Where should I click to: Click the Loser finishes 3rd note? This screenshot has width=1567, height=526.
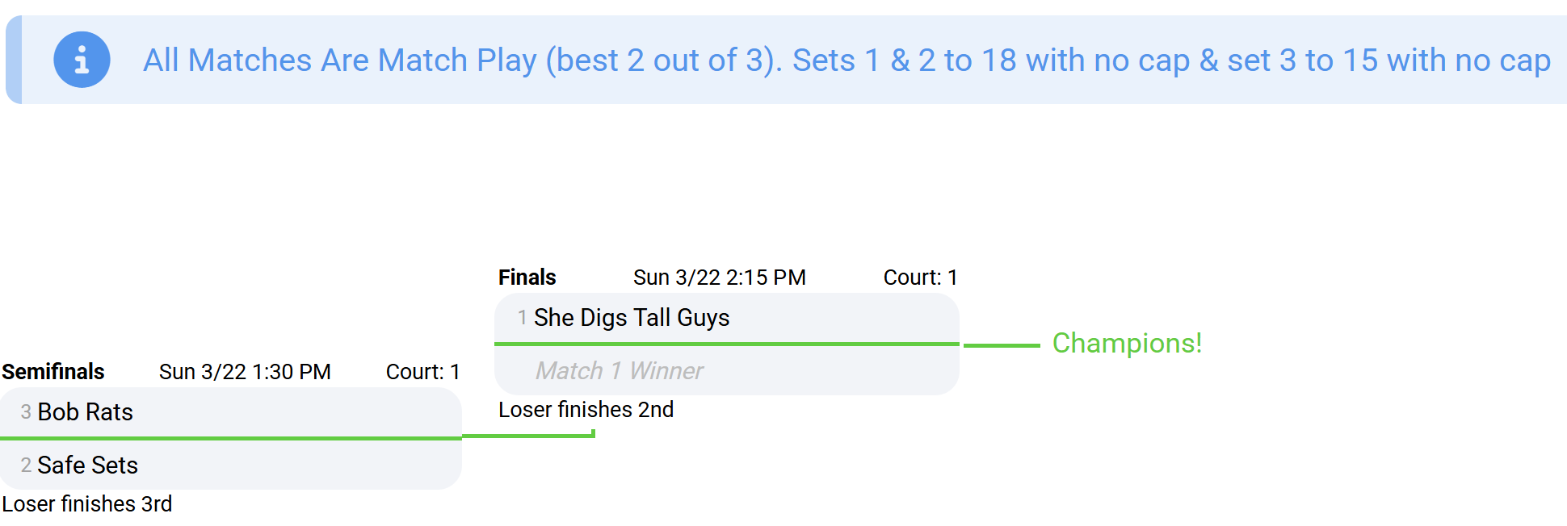[x=87, y=504]
